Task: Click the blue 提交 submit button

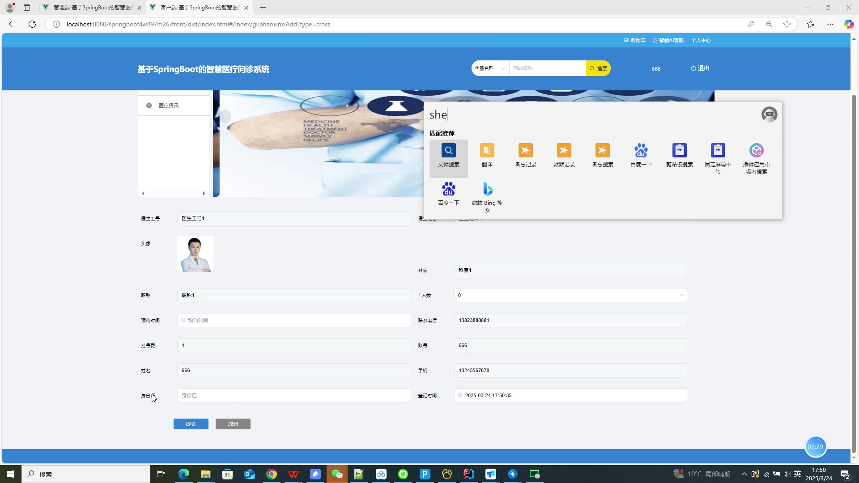Action: tap(191, 424)
